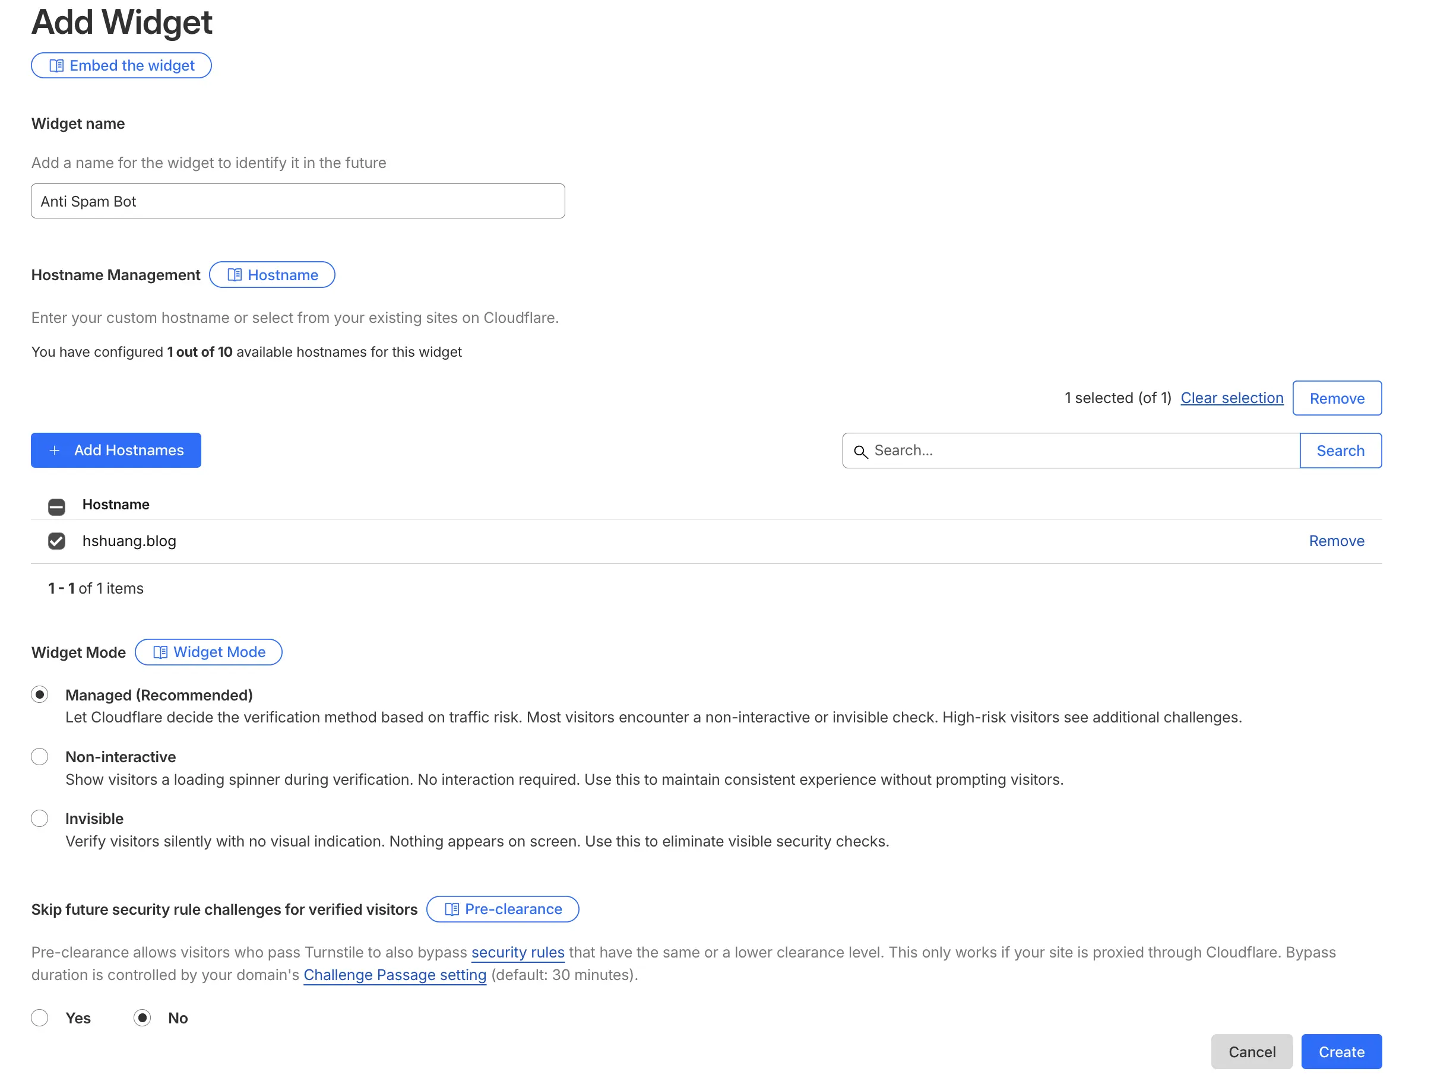The width and height of the screenshot is (1431, 1078).
Task: Click the Hostname documentation book icon
Action: click(x=234, y=275)
